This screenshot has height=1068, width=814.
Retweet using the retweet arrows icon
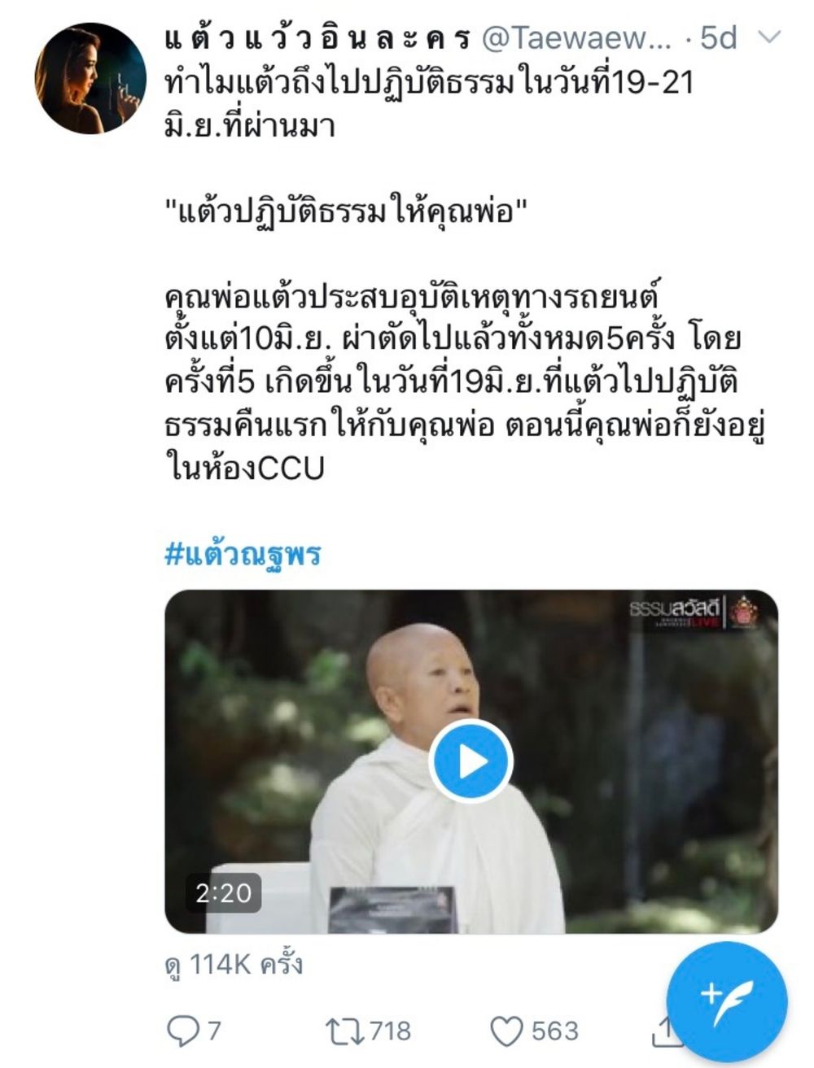(346, 1032)
